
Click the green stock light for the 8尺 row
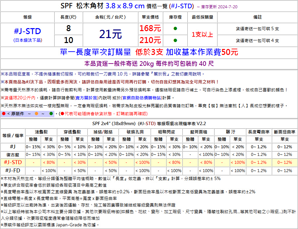pos(175,28)
